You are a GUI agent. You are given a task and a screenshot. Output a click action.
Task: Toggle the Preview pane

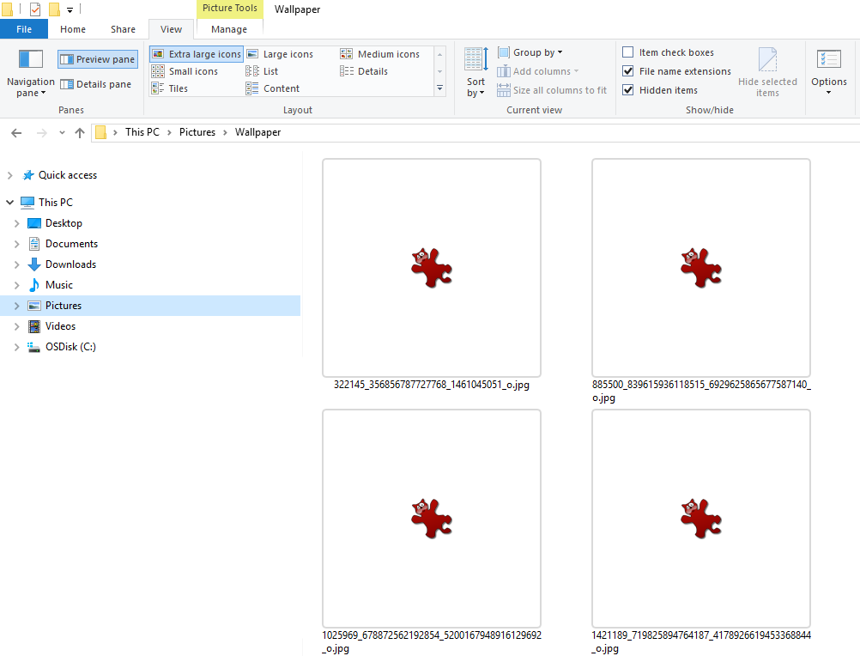[97, 58]
